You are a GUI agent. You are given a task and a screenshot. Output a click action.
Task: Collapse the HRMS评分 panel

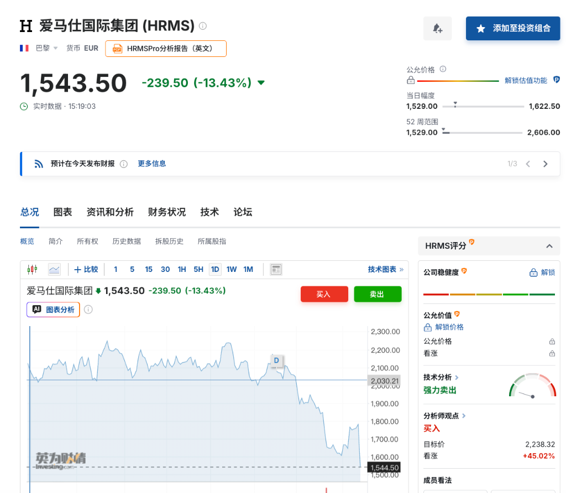coord(549,246)
